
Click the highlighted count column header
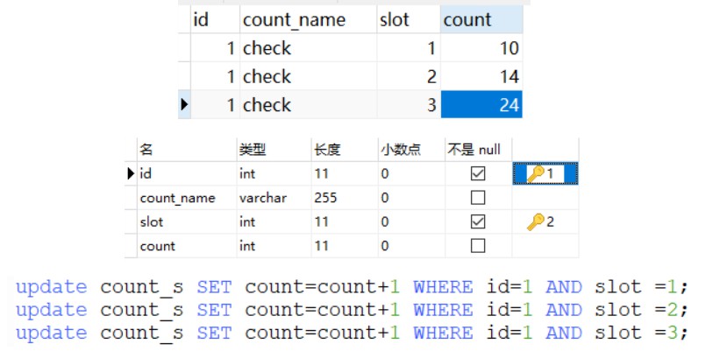tap(481, 19)
